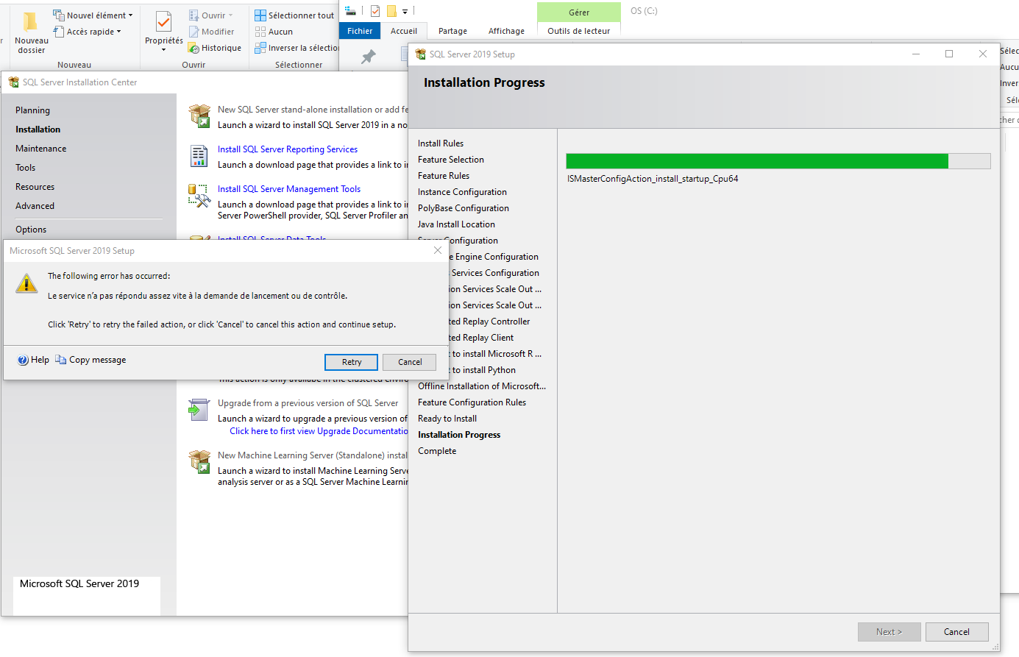Click Cancel in the error dialog
The image size is (1019, 657).
(x=410, y=362)
